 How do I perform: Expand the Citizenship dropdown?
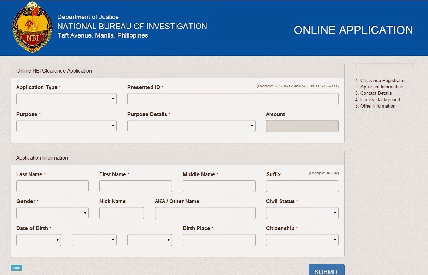pyautogui.click(x=302, y=240)
